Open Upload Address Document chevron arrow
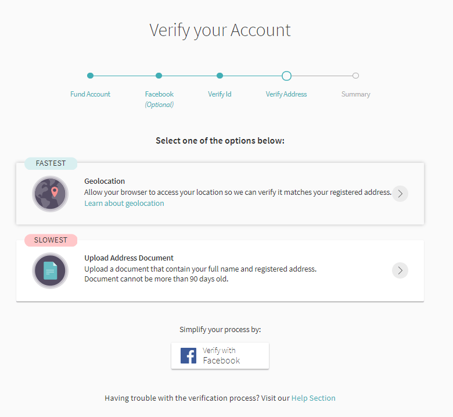 click(x=400, y=270)
